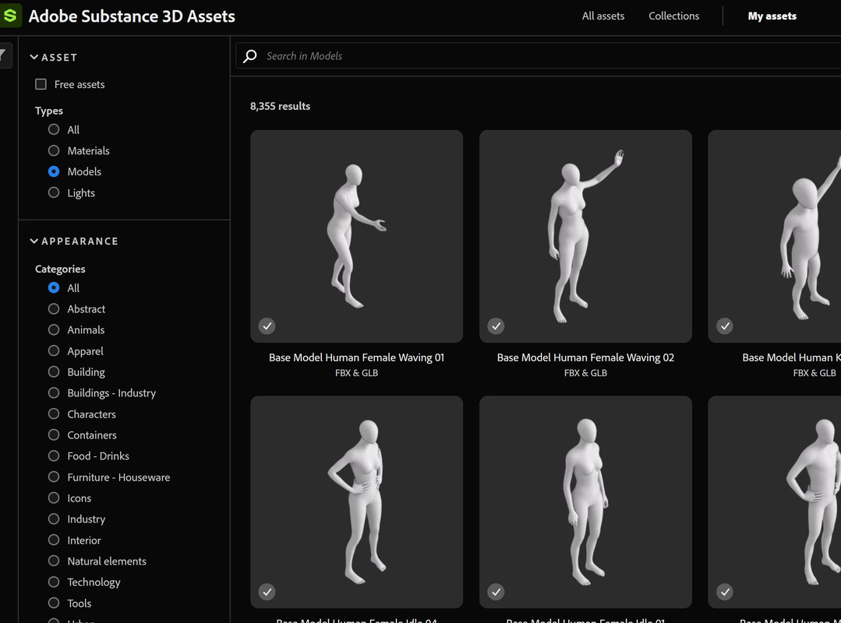Enable the Free assets checkbox

(x=41, y=84)
